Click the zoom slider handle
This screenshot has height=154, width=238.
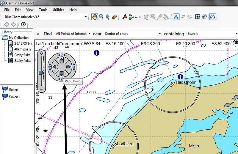[x=41, y=73]
